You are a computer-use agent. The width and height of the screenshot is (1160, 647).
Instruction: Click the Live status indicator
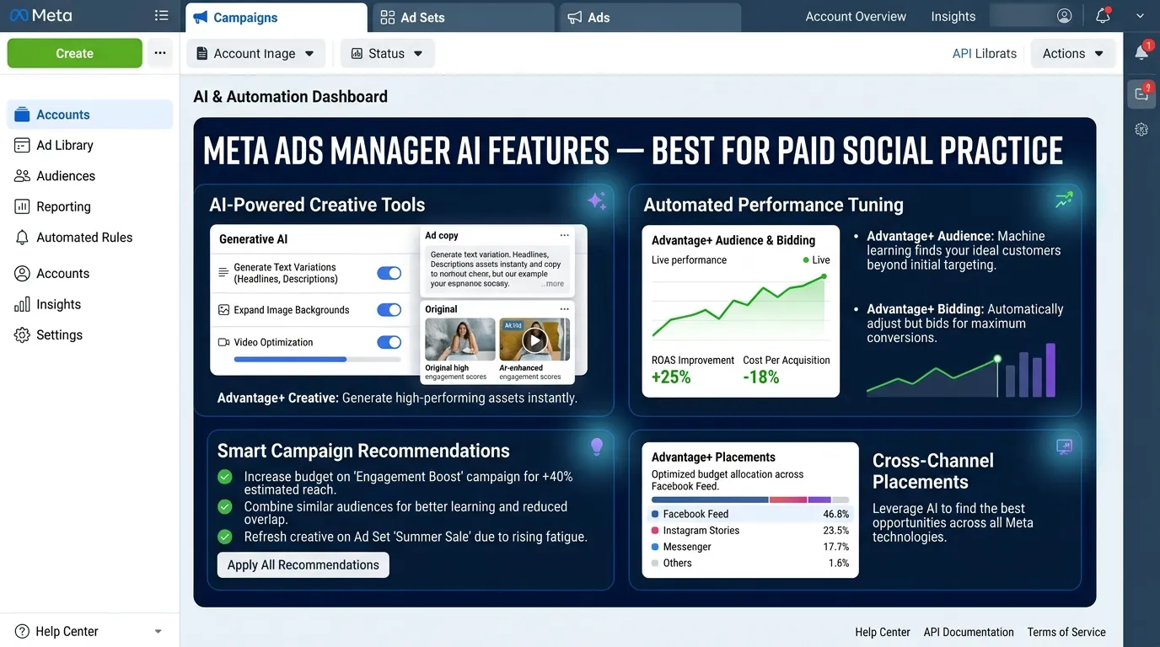(816, 260)
